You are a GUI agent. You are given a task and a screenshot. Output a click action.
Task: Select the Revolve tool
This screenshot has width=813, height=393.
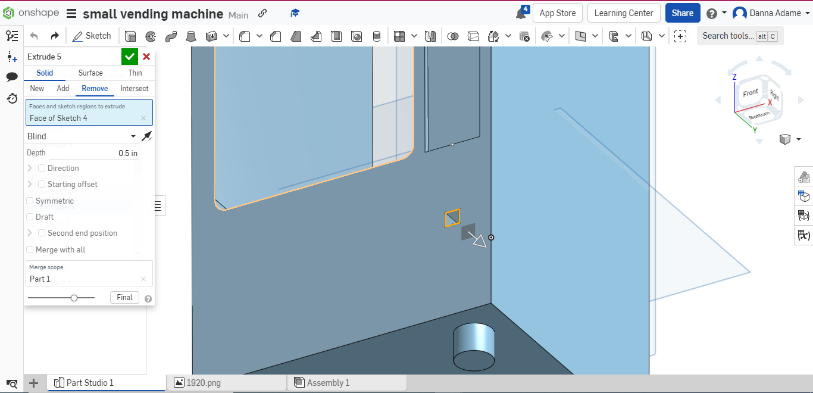[151, 36]
